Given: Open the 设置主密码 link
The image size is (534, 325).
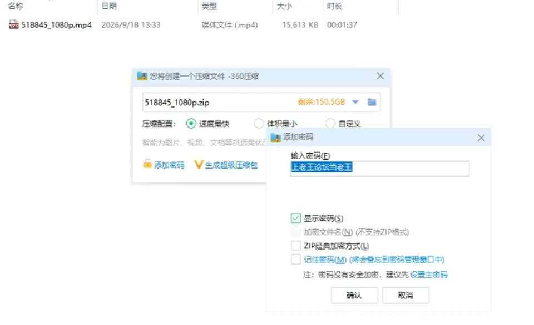Looking at the screenshot, I should (x=428, y=275).
